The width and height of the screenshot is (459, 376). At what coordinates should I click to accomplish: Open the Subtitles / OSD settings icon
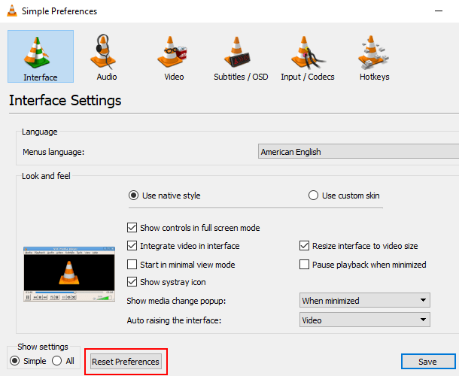click(x=241, y=52)
